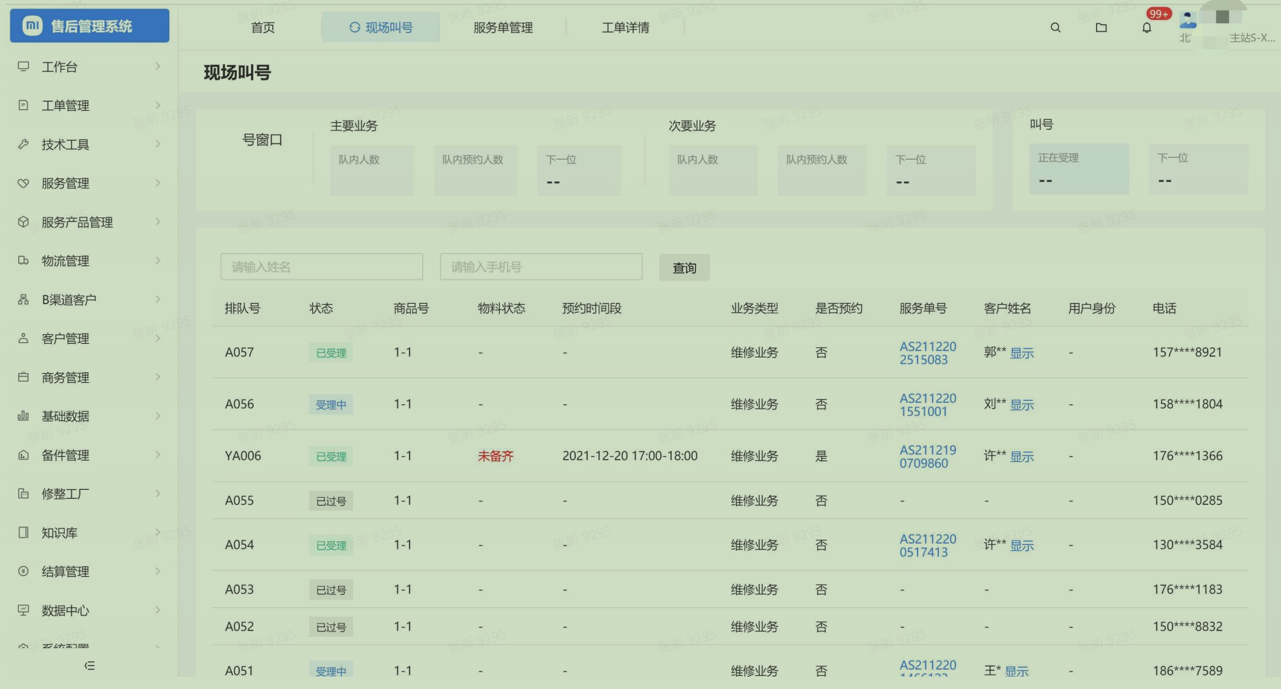
Task: Click the 物流管理 truck icon
Action: (23, 261)
